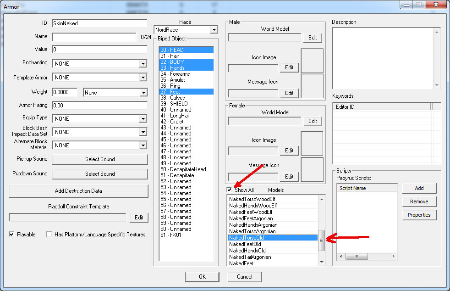Select NakedTorsoOld model

coord(273,238)
